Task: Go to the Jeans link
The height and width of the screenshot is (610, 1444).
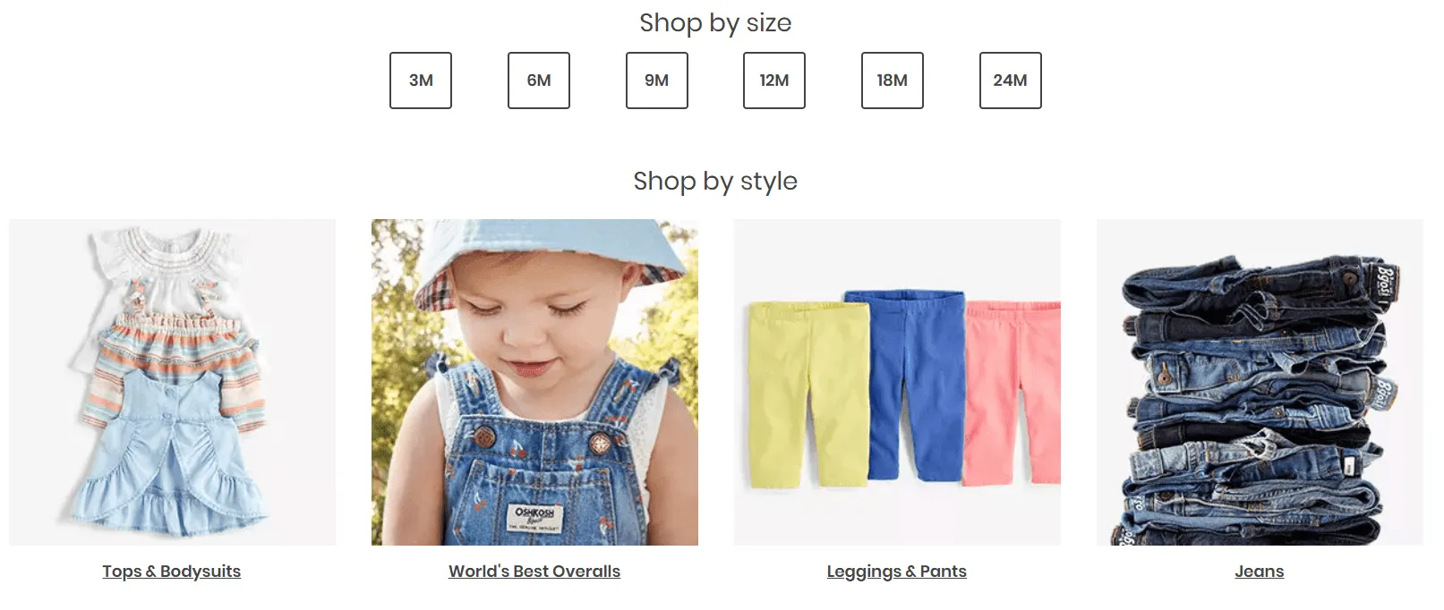Action: tap(1260, 572)
